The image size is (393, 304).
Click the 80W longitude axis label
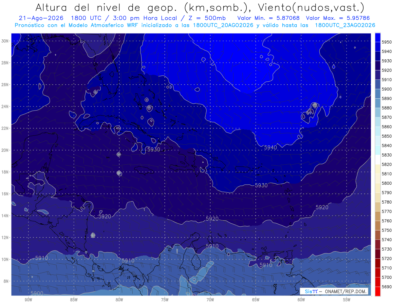pos(119,300)
